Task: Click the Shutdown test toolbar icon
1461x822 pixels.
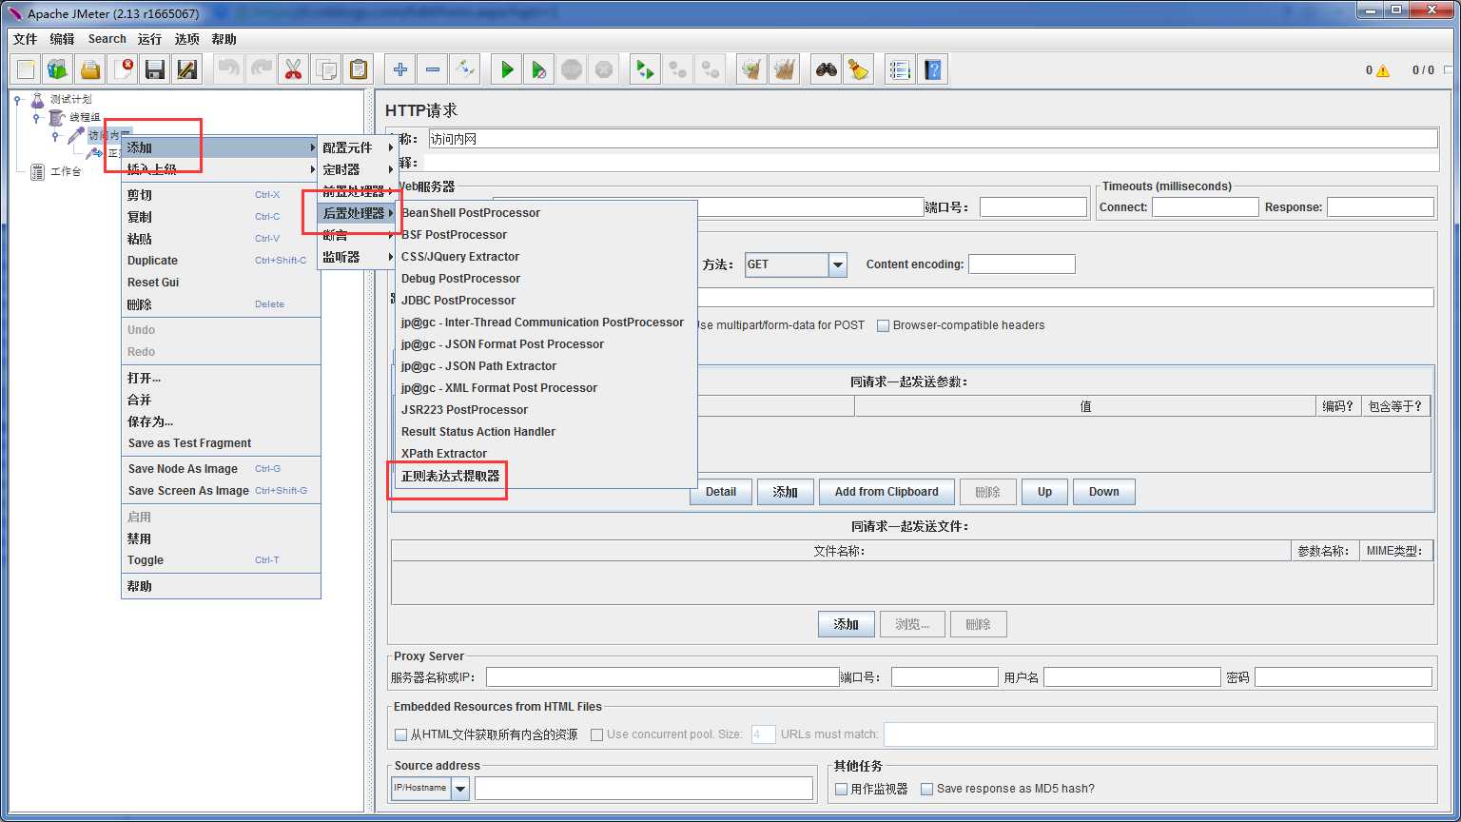Action: 604,69
